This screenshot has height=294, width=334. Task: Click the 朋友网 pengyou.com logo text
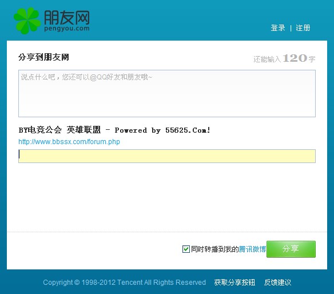coord(67,21)
